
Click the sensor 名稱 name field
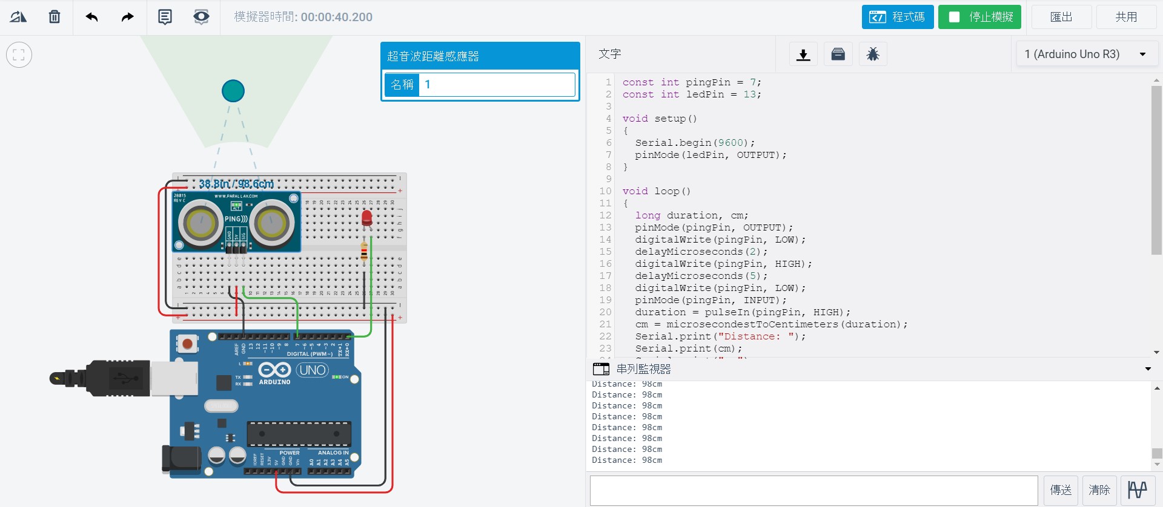[x=497, y=85]
